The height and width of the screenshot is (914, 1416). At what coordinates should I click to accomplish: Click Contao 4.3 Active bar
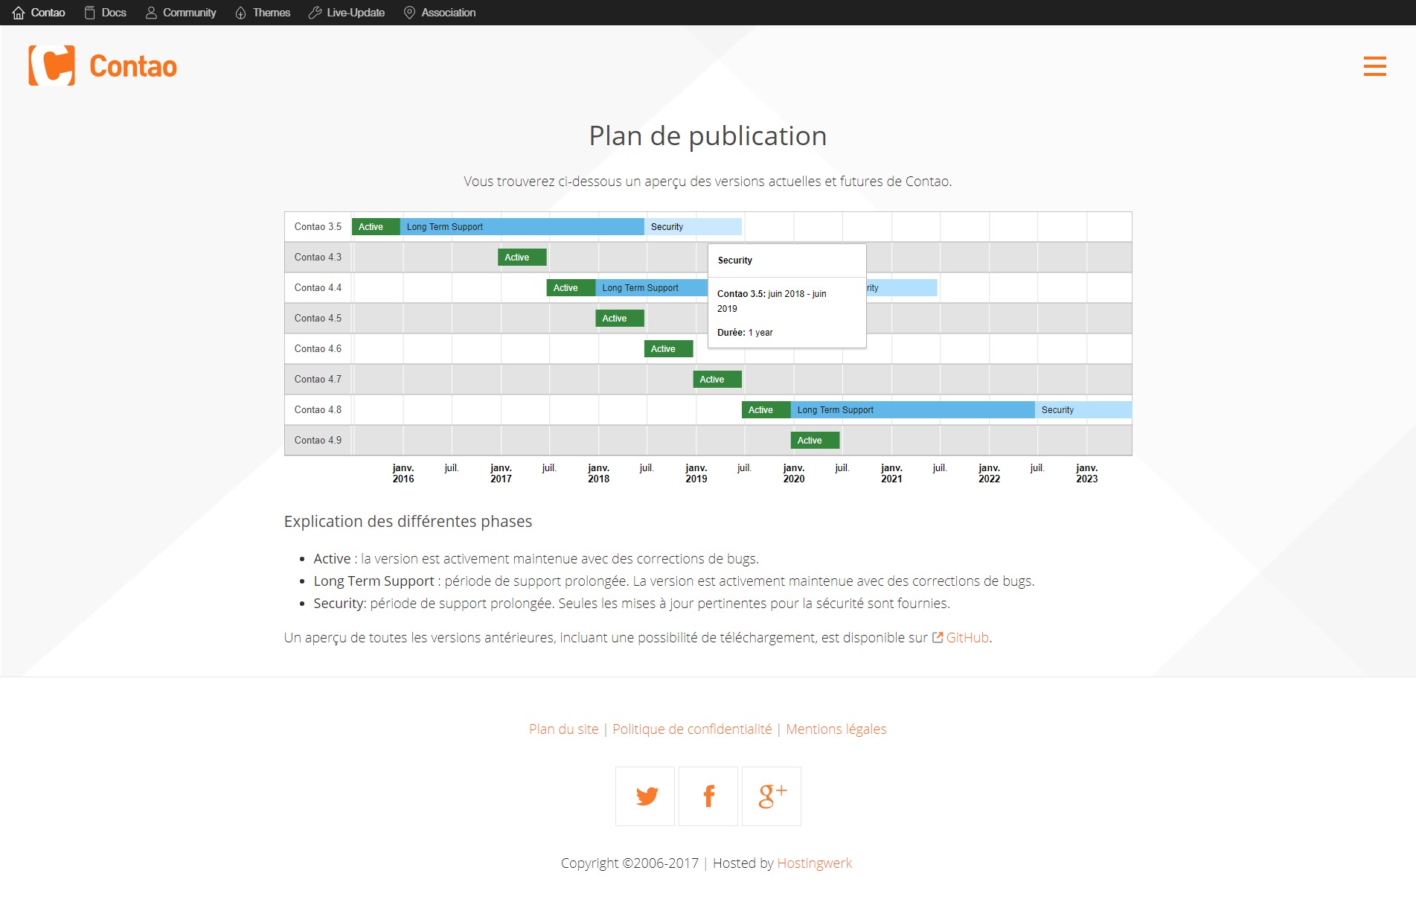click(x=522, y=258)
